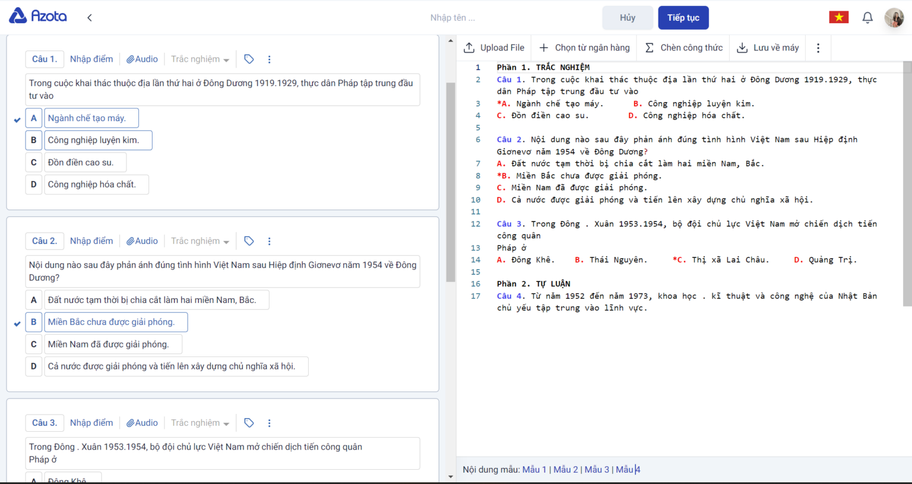Add Audio to Câu 1

142,59
